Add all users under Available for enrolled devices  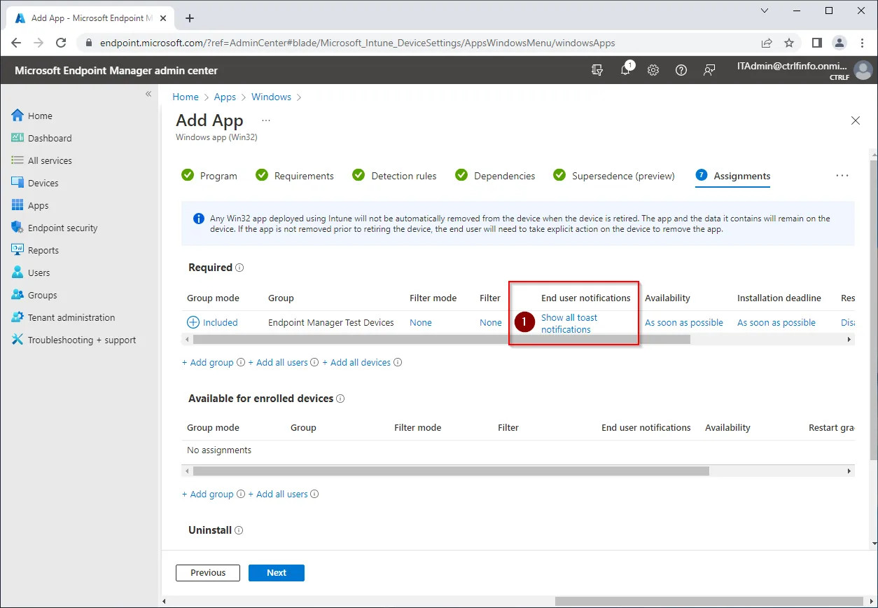coord(278,495)
